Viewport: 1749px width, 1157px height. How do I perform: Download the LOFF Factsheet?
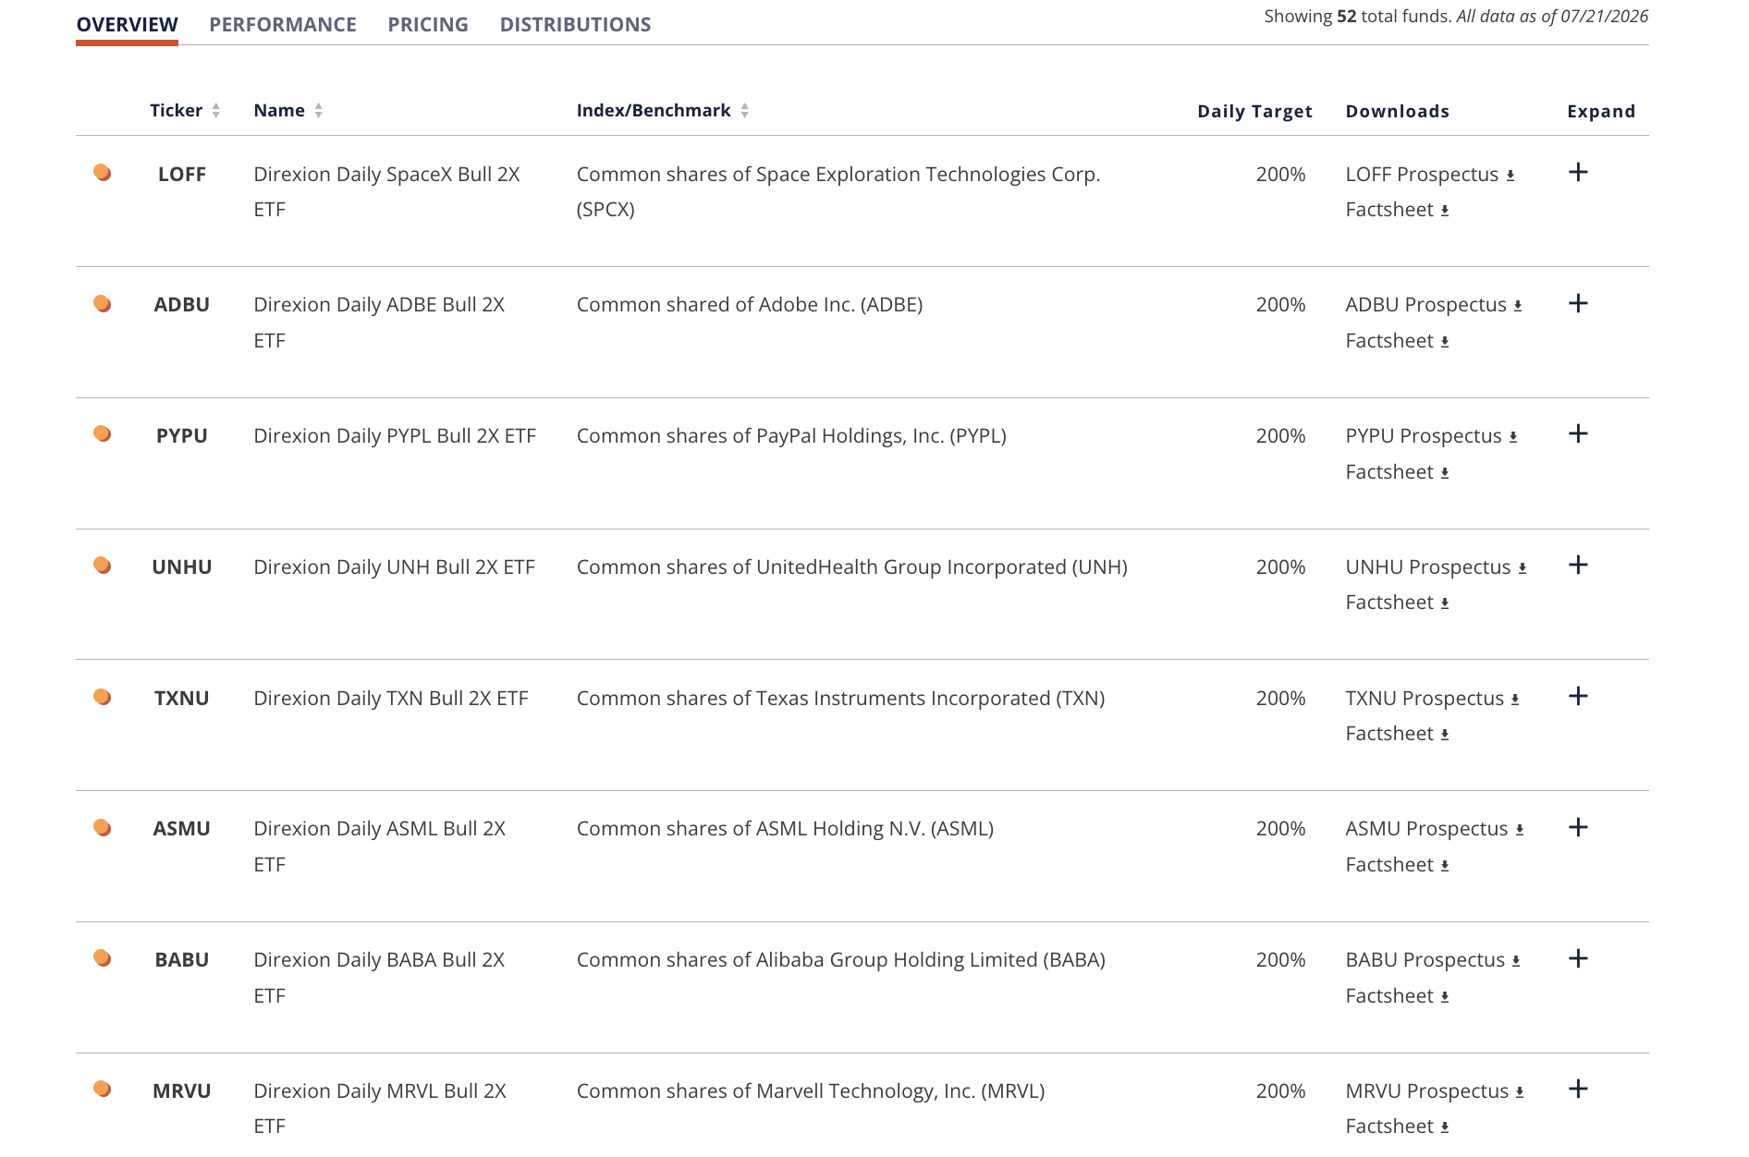[x=1398, y=210]
